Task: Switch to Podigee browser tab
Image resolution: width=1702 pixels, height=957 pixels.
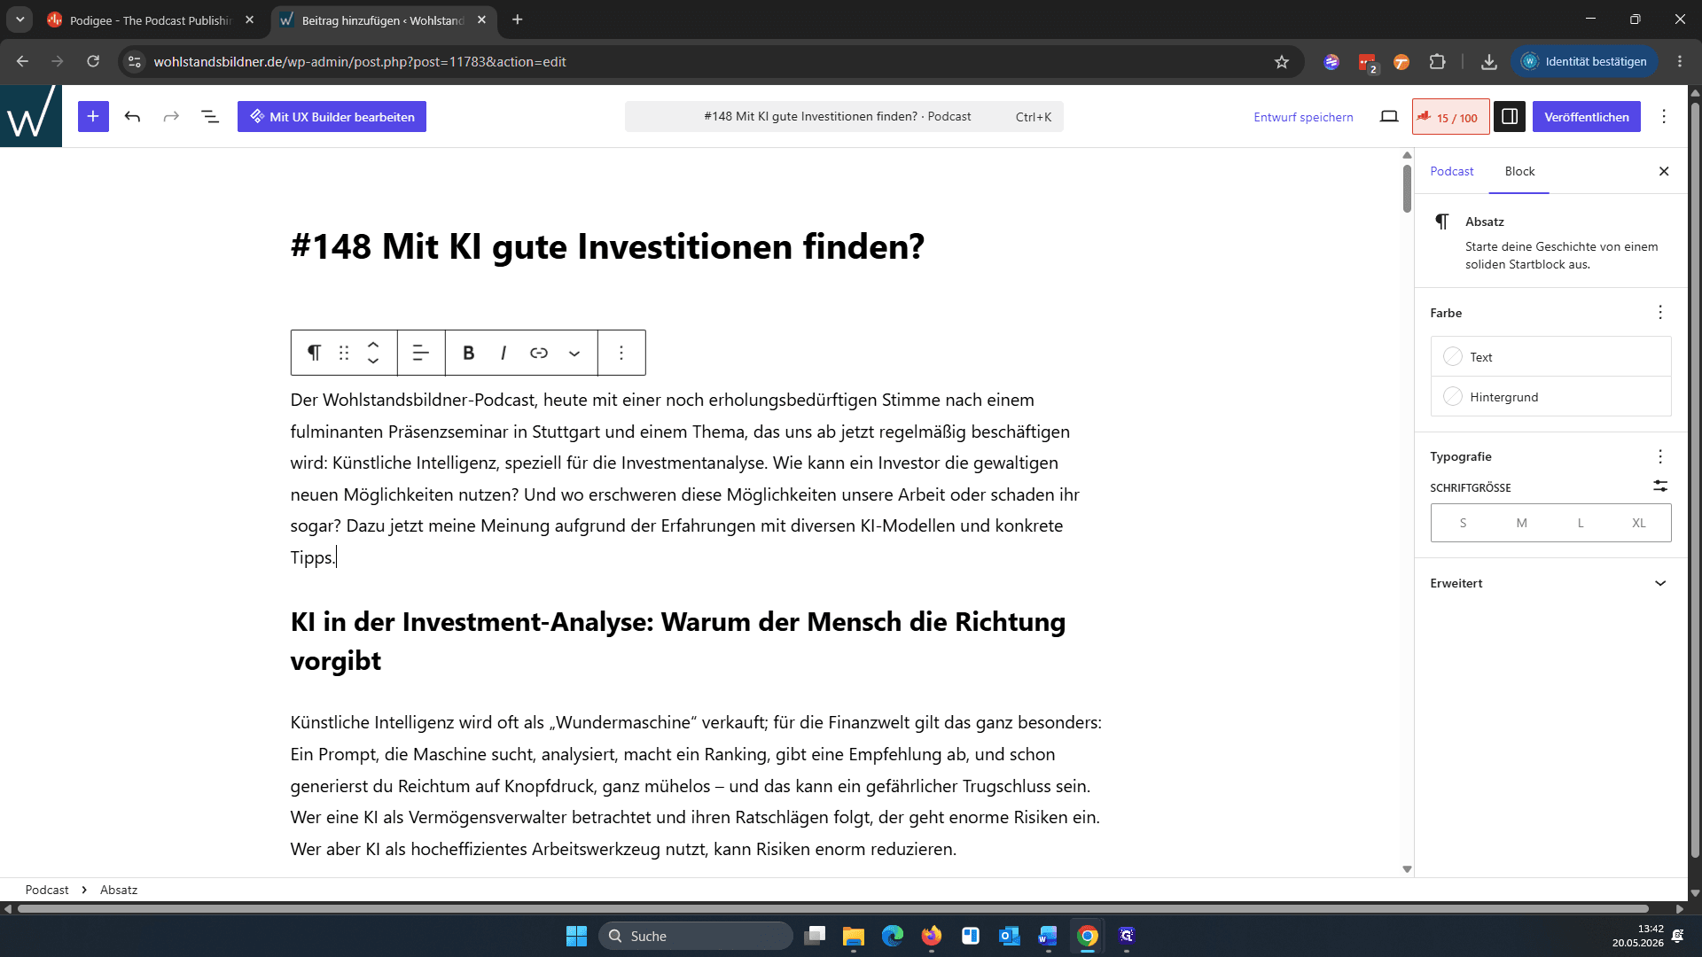Action: click(151, 19)
